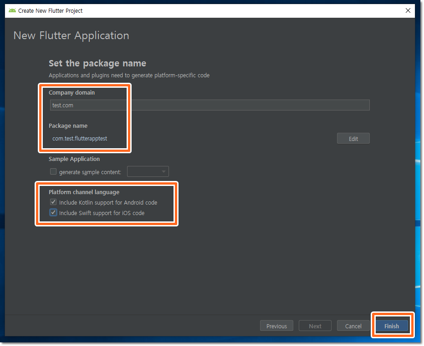Click the disabled Next button
The image size is (424, 346).
point(315,326)
